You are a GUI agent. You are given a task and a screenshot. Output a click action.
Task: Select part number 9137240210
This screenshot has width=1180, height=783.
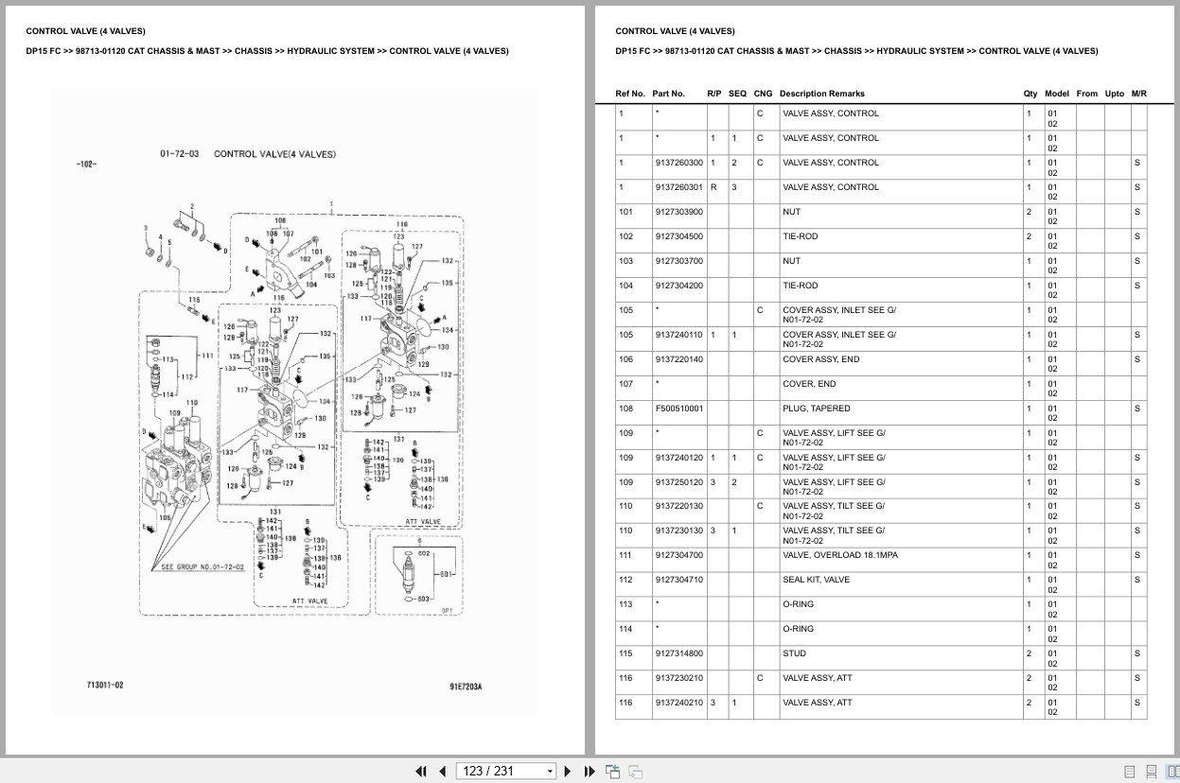679,703
